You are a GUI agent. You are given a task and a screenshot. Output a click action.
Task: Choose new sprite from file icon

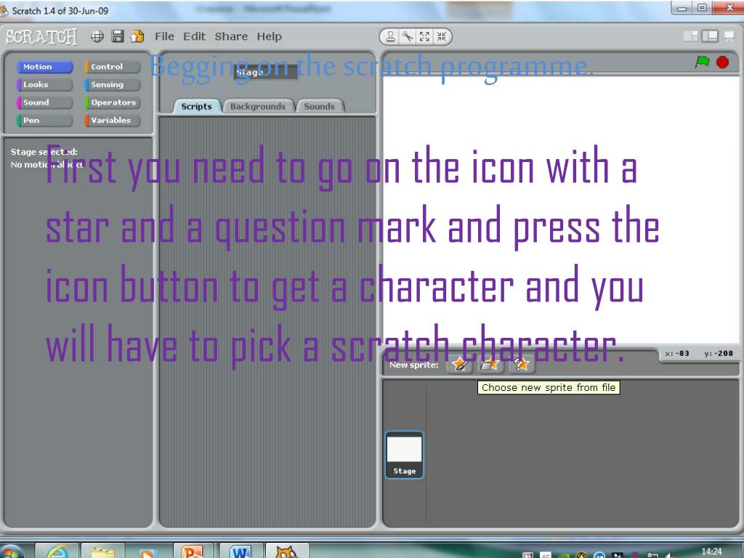pos(490,365)
